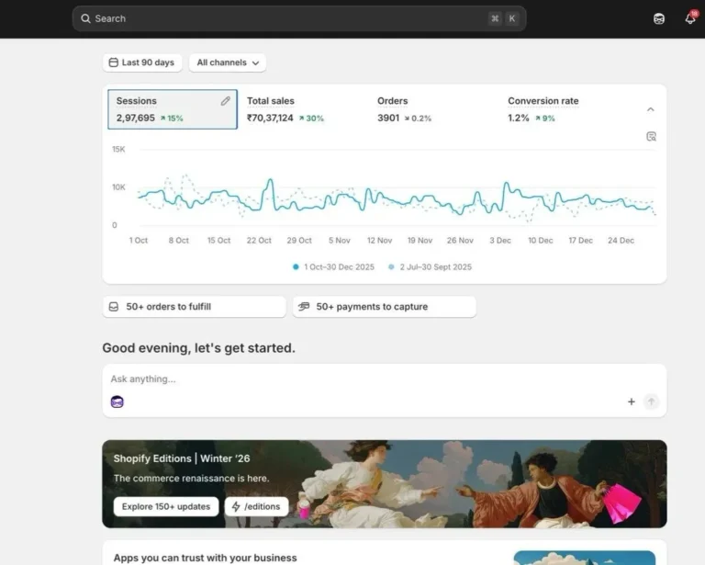Open 50+ payments to capture
Screen dimensions: 705x565
(384, 307)
